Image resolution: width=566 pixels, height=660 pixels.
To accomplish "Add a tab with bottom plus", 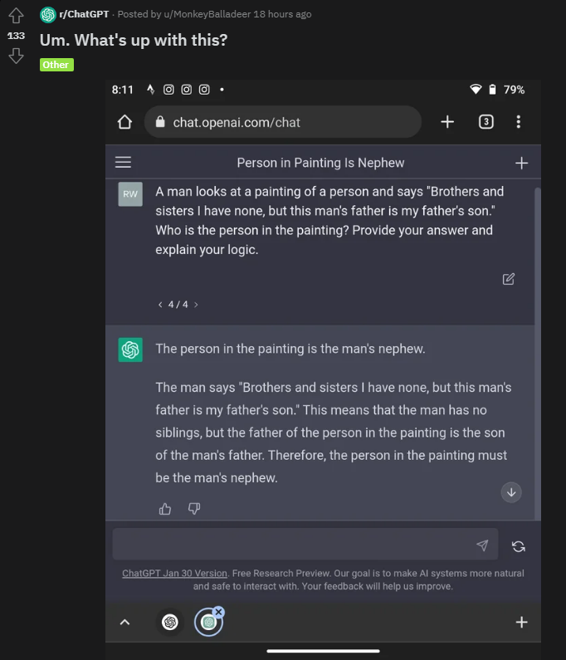I will pyautogui.click(x=522, y=622).
